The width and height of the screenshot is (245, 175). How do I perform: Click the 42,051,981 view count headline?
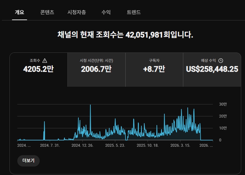[144, 35]
